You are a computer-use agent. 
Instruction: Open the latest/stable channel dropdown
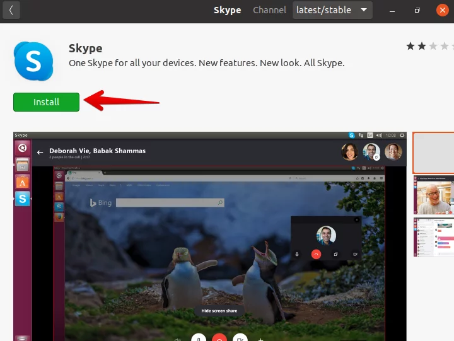click(x=332, y=10)
